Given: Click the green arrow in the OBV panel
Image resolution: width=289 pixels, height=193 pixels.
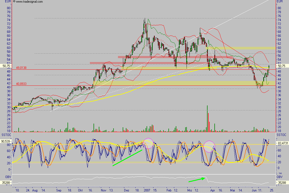Looking at the screenshot, I should [x=197, y=180].
